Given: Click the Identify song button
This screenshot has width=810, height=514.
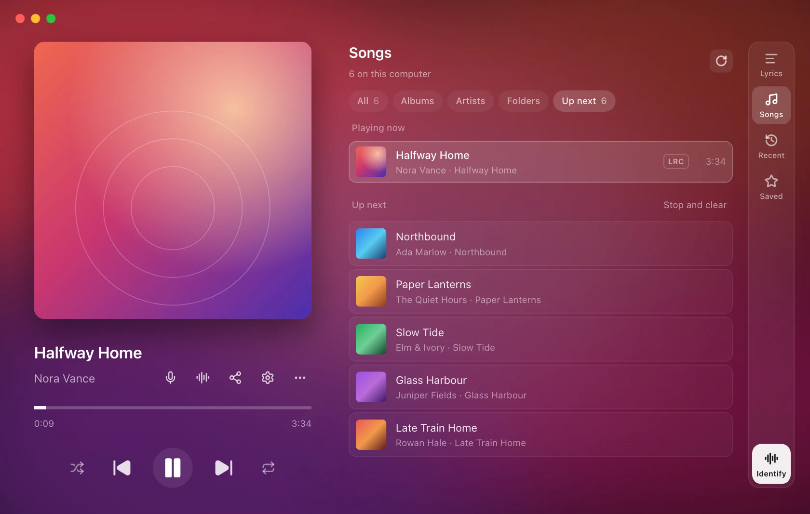Looking at the screenshot, I should point(771,464).
